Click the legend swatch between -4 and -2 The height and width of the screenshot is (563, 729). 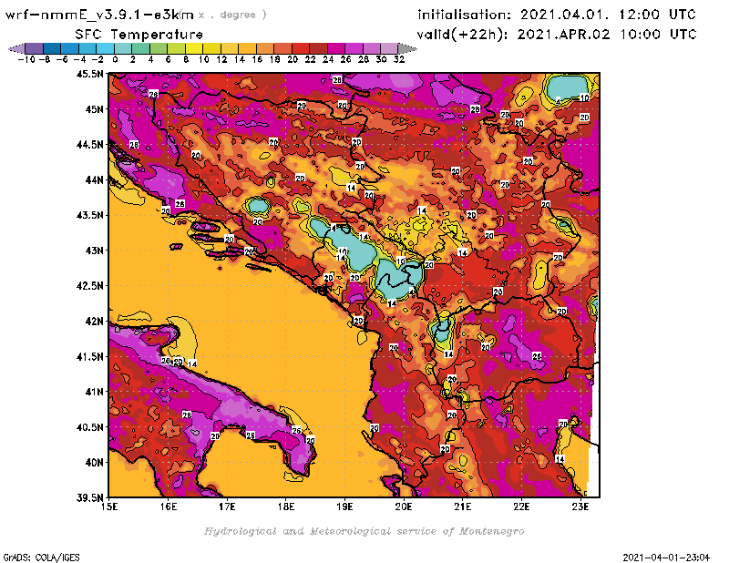tap(87, 48)
